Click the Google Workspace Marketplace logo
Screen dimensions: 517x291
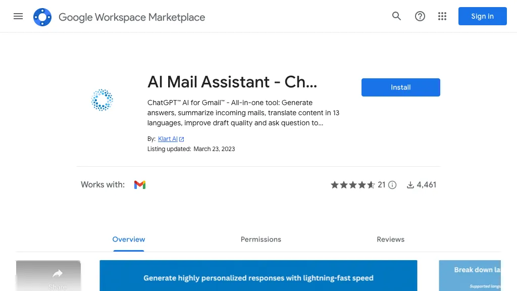(x=42, y=17)
